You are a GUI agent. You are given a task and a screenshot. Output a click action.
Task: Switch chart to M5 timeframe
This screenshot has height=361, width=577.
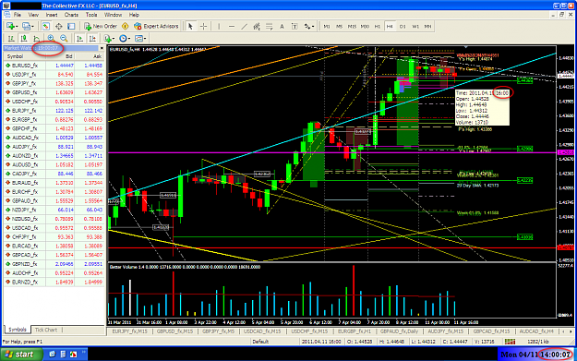[340, 26]
